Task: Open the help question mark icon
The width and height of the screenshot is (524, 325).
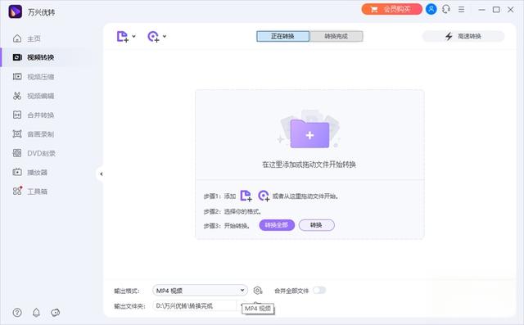Action: click(x=17, y=313)
